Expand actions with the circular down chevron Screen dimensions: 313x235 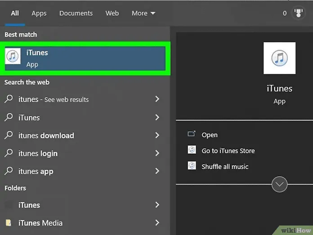click(x=279, y=184)
